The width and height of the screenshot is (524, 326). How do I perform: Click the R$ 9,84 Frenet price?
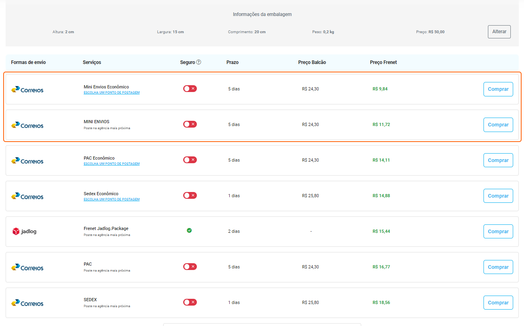point(380,89)
